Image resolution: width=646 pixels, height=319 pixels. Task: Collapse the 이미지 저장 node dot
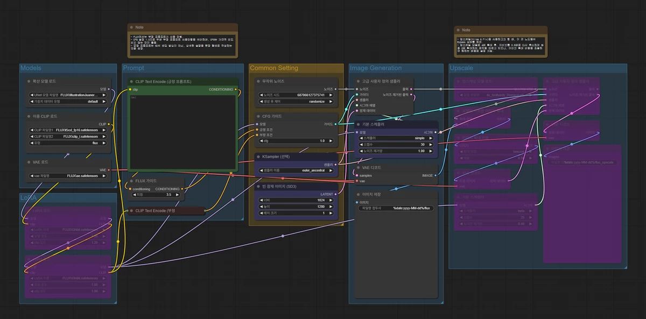click(357, 194)
